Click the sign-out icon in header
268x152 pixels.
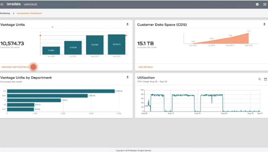264,4
